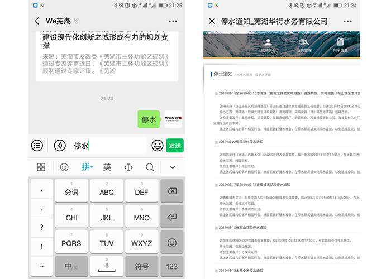Toggle 中/英 language key on keyboard
391x279 pixels.
click(x=71, y=267)
